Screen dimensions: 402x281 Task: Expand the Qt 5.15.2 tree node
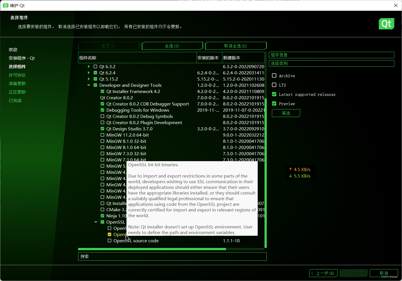(89, 79)
